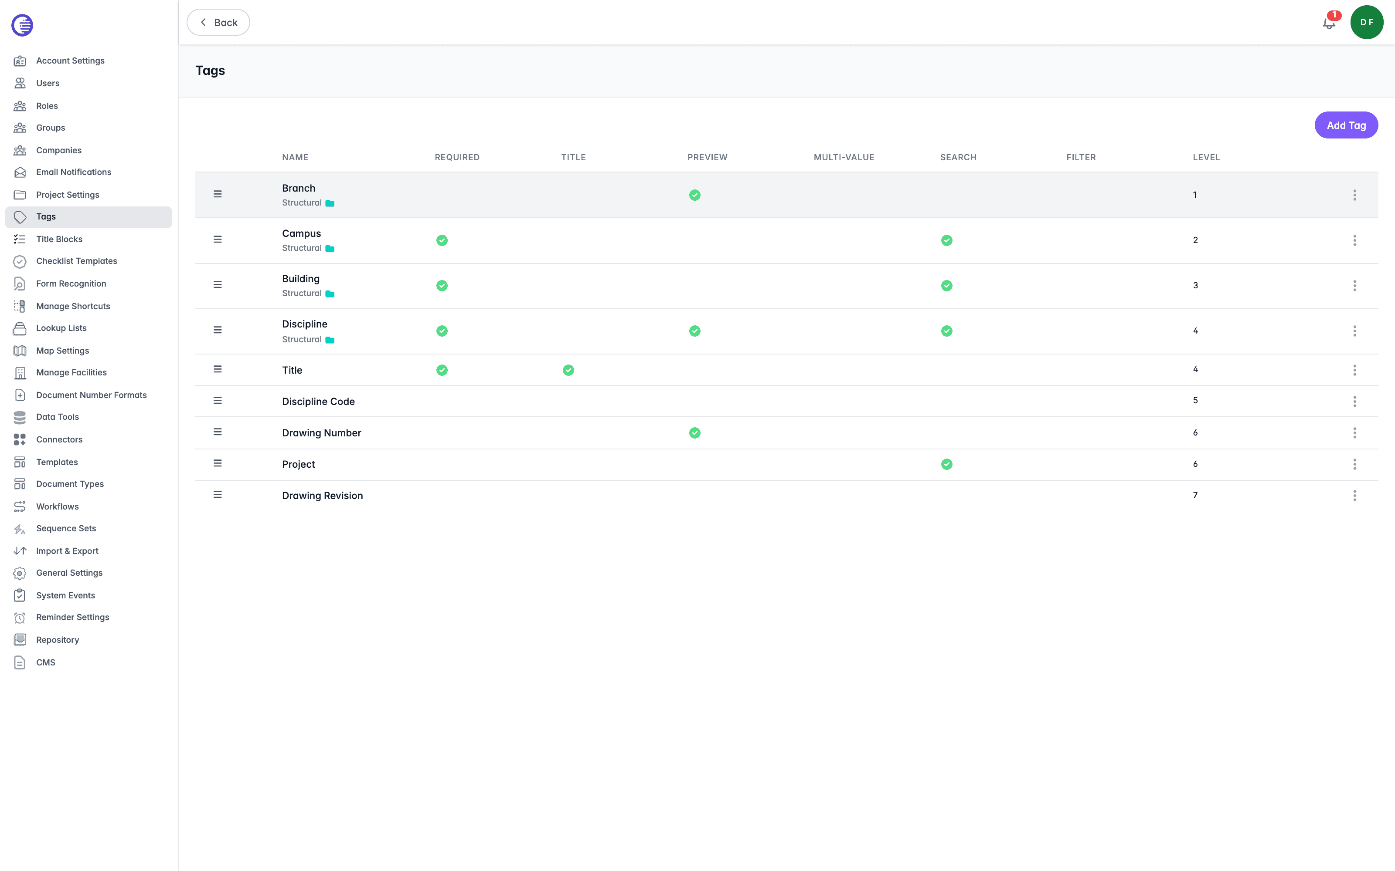Open the three-dot menu for Drawing Number
Viewport: 1395px width, 871px height.
coord(1354,432)
